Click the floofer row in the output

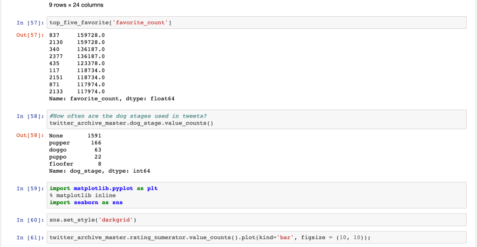(x=75, y=164)
